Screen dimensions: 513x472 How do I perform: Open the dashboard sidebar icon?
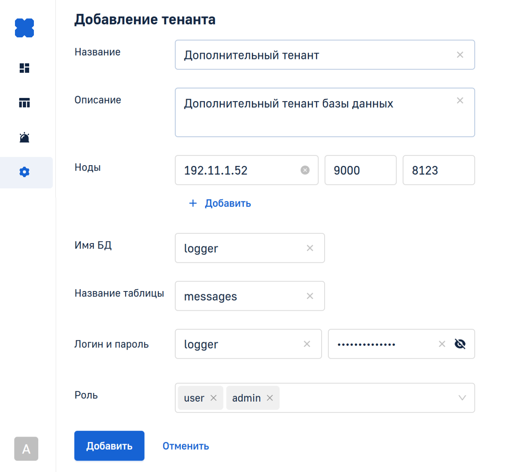(x=24, y=68)
